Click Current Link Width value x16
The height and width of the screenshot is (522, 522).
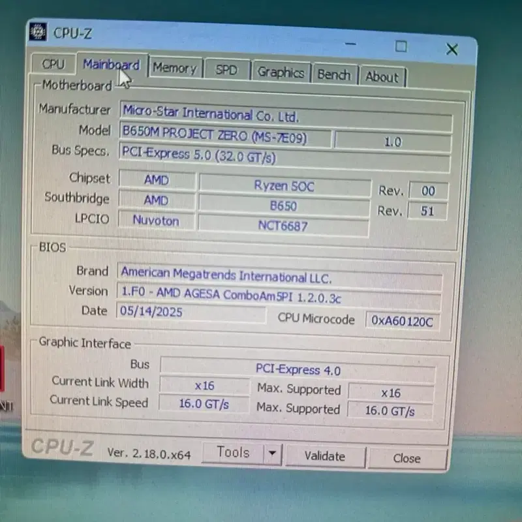coord(204,386)
